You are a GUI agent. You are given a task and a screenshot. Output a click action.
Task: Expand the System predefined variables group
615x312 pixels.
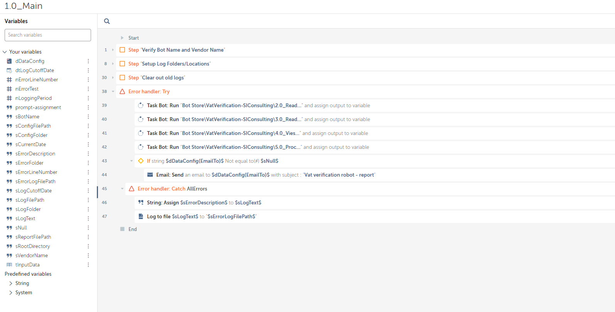(11, 293)
